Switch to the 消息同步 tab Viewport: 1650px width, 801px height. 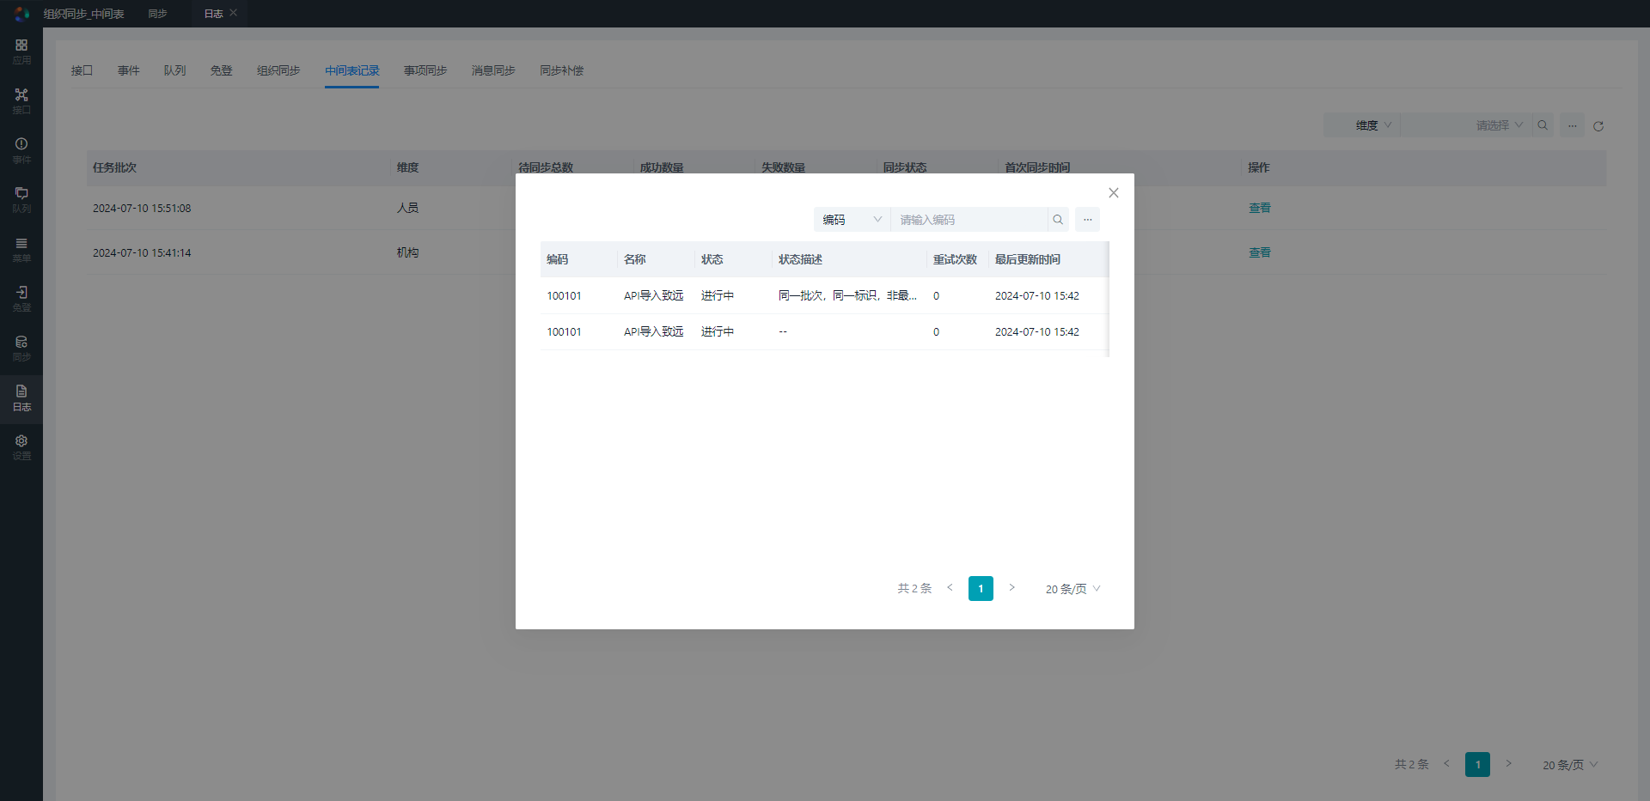click(x=493, y=70)
